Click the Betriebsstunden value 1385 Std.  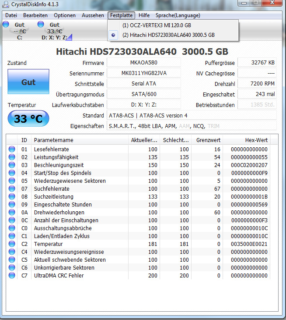[x=257, y=105]
